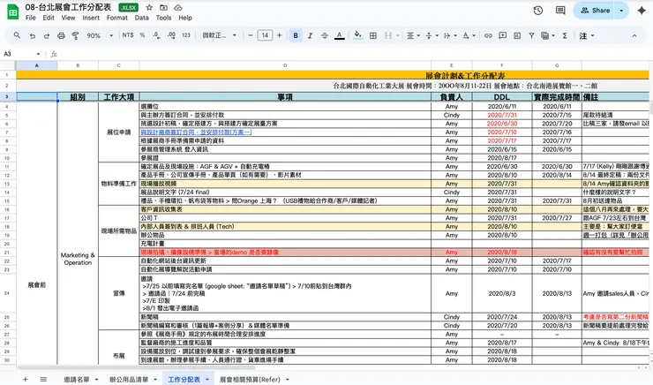653x385 pixels.
Task: Open the File menu
Action: point(30,18)
